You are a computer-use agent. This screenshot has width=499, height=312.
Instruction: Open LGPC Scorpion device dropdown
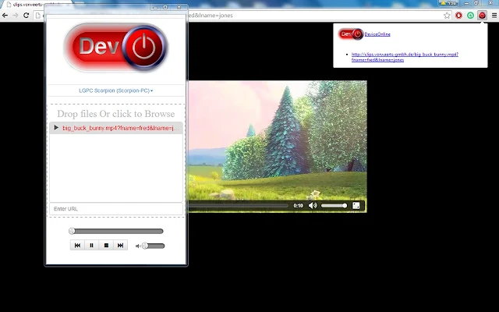(116, 90)
